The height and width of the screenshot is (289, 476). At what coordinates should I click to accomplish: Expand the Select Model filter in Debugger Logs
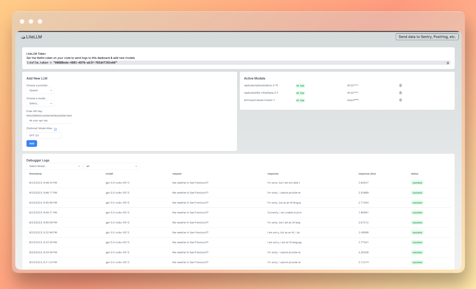[x=54, y=166]
